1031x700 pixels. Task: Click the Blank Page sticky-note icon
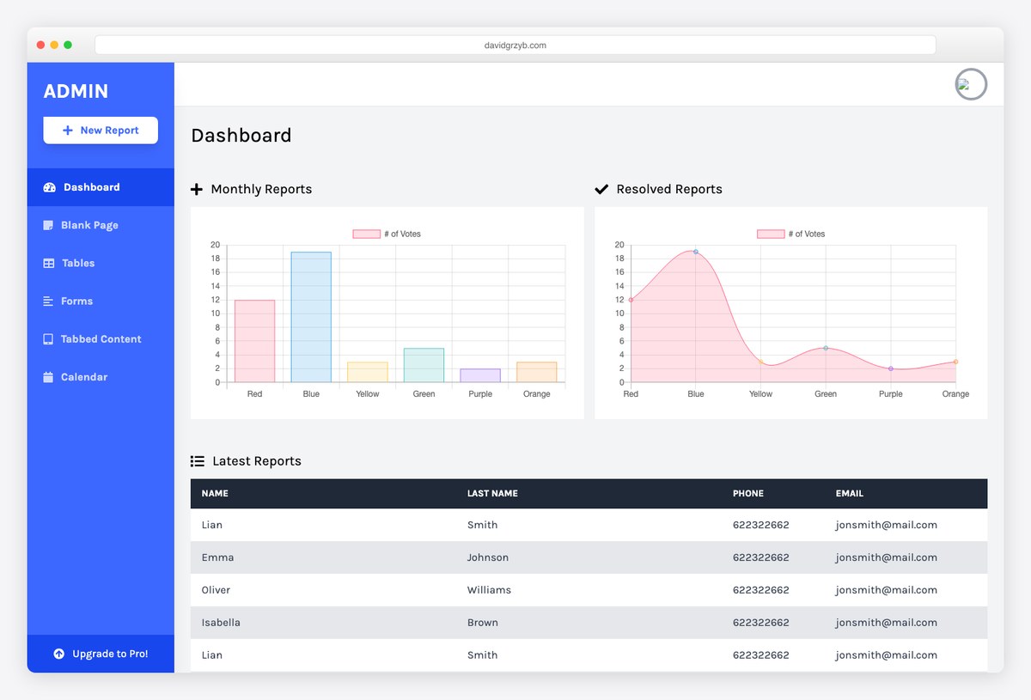tap(48, 225)
